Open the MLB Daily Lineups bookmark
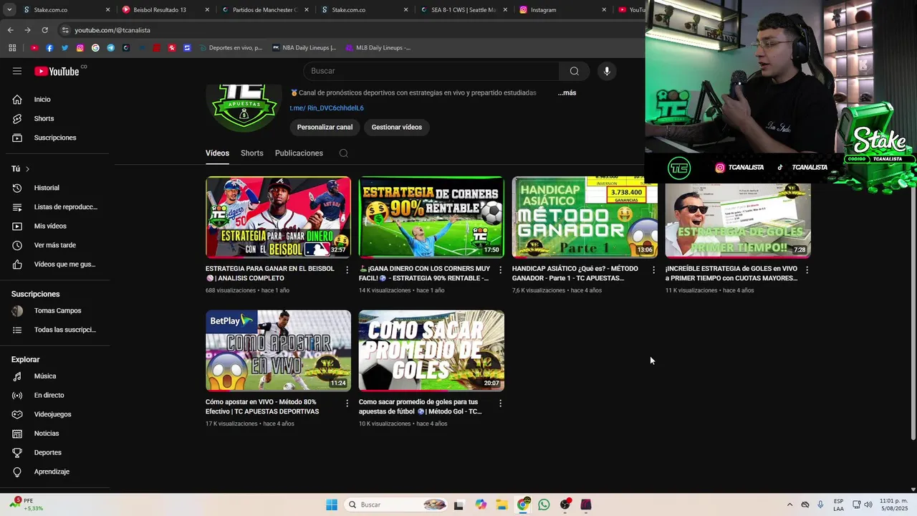Screen dimensions: 917x516 click(378, 48)
